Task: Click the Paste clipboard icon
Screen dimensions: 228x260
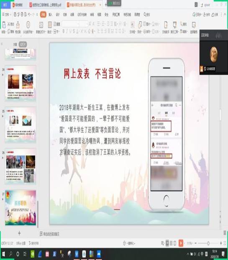Action: pos(4,25)
